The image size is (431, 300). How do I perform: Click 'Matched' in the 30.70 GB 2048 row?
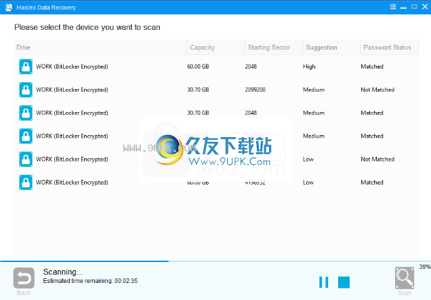tap(372, 113)
